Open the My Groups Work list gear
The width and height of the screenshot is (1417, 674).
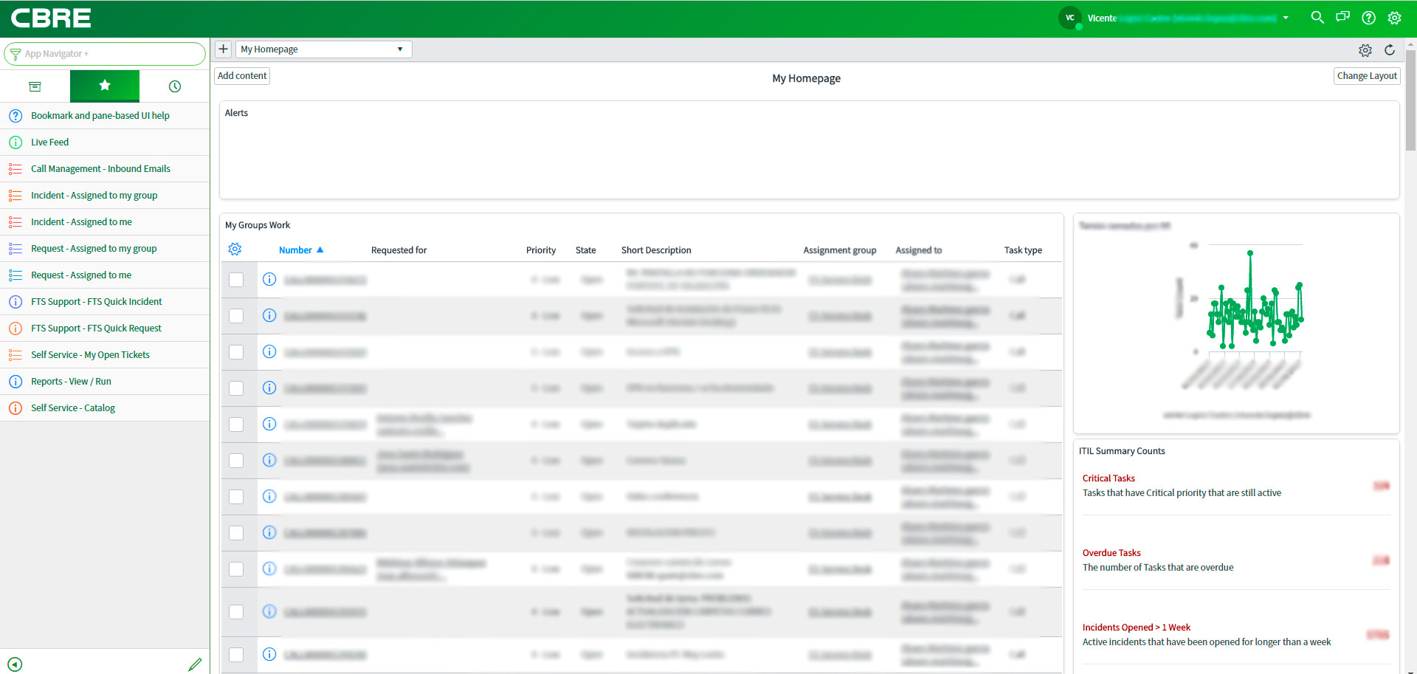[x=235, y=250]
